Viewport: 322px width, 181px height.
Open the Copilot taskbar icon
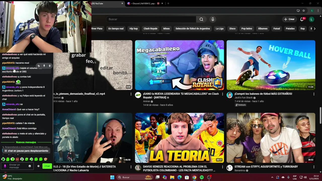tap(165, 177)
